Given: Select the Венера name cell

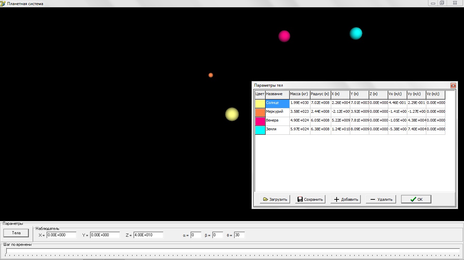Looking at the screenshot, I should point(278,121).
